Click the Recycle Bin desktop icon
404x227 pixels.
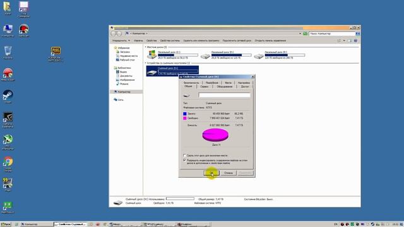(8, 52)
